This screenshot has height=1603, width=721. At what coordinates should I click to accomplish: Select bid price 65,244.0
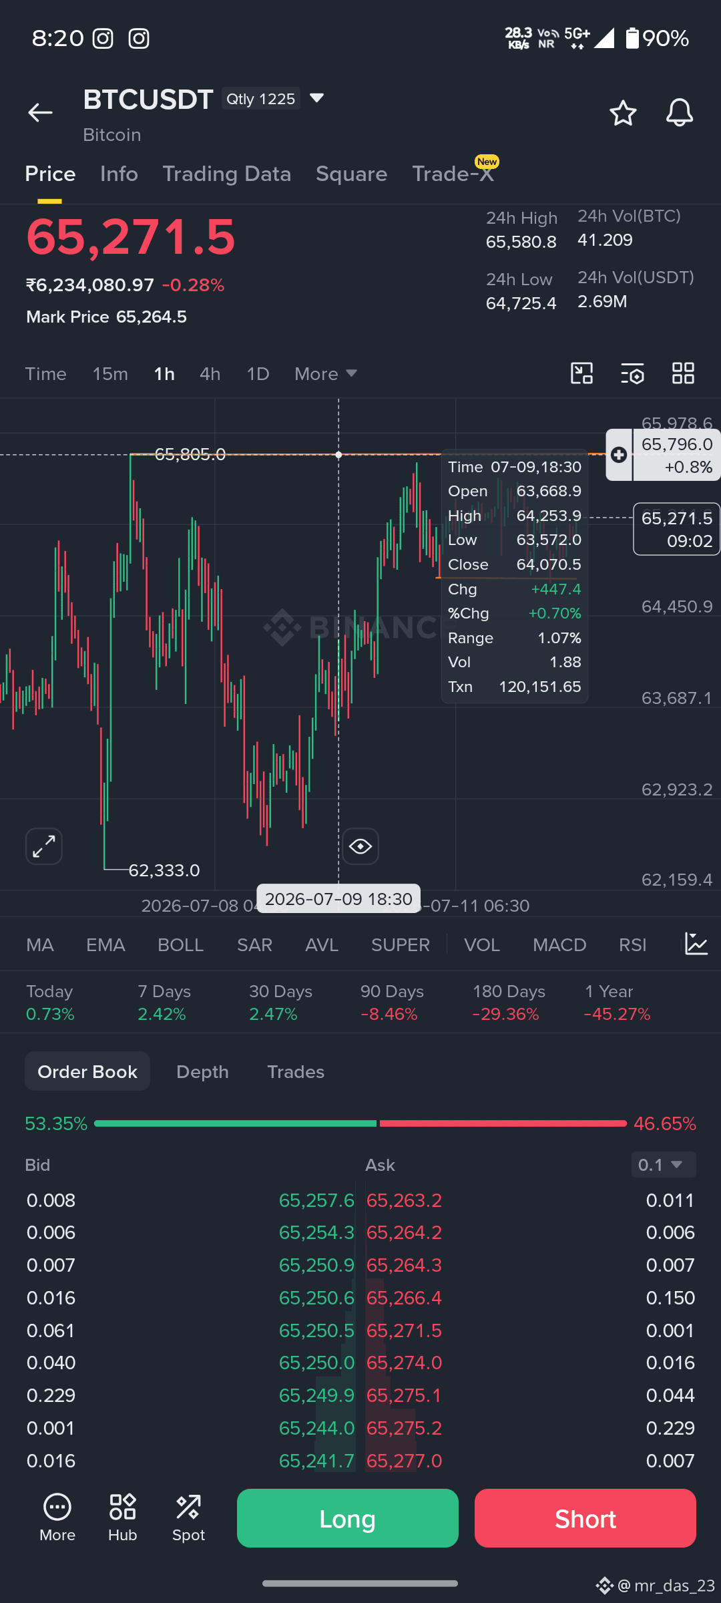coord(316,1428)
